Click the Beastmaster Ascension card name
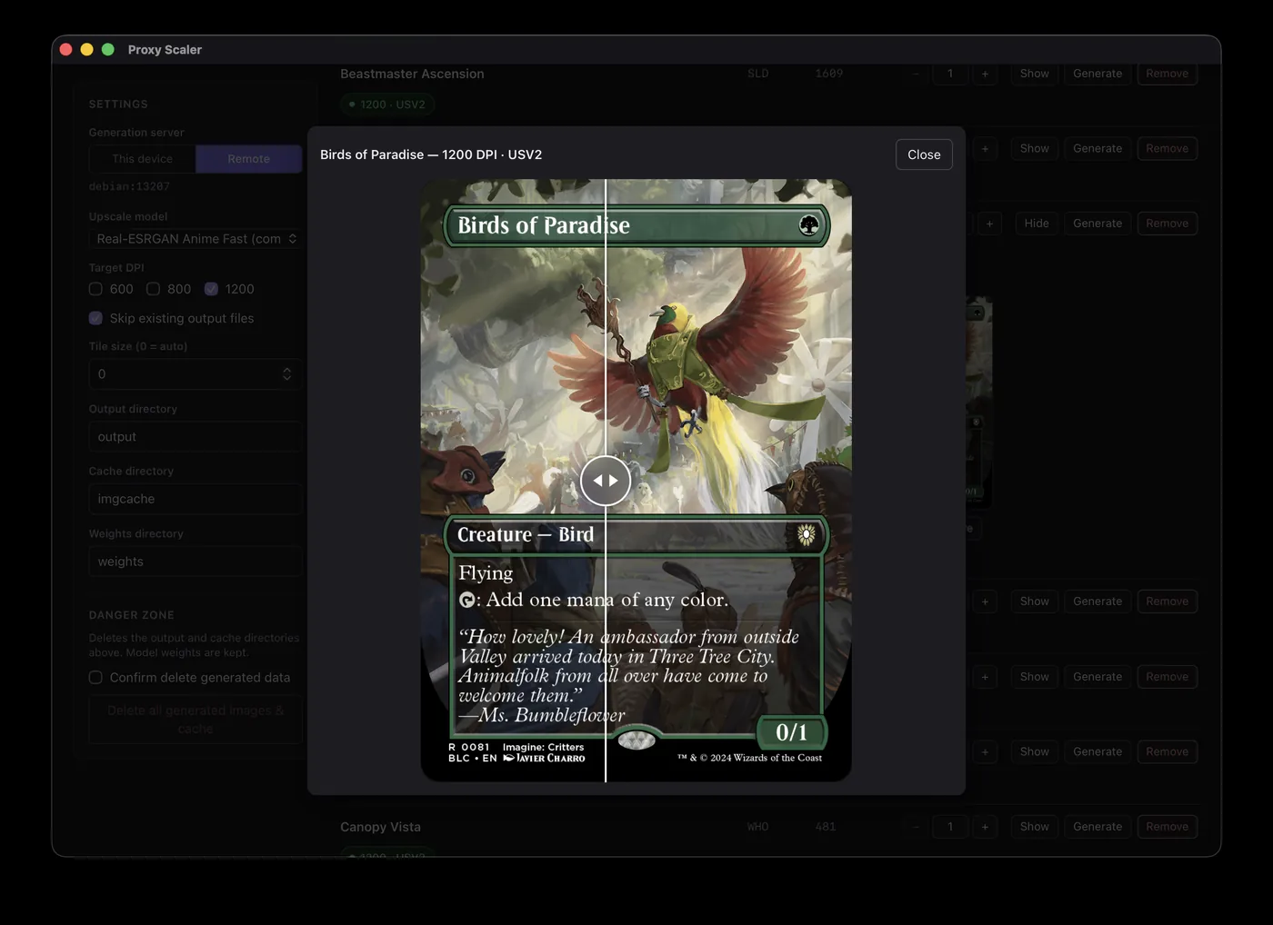1273x925 pixels. tap(412, 74)
